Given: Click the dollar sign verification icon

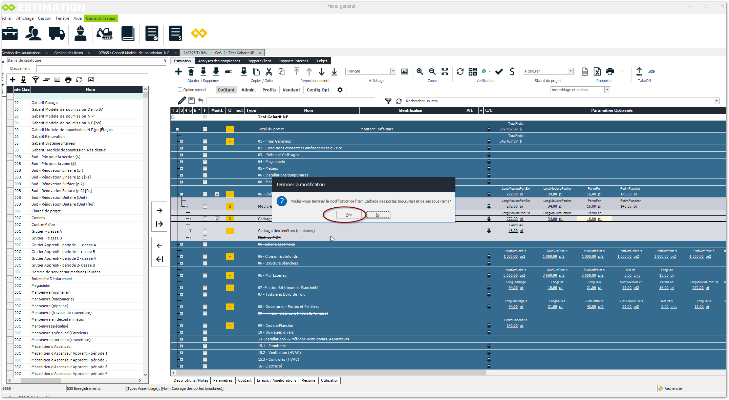Looking at the screenshot, I should pos(512,71).
